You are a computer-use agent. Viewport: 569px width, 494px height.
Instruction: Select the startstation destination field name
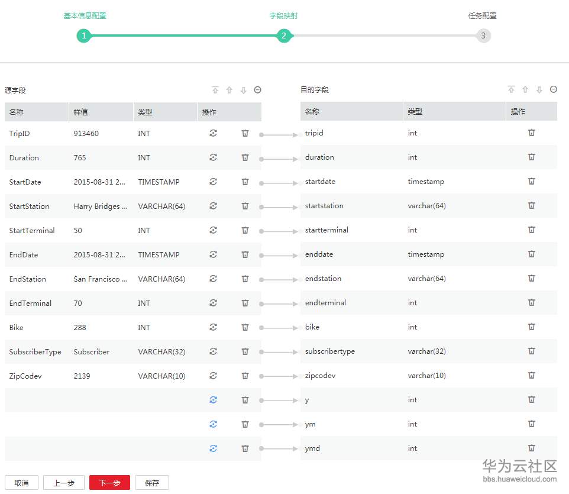coord(324,206)
